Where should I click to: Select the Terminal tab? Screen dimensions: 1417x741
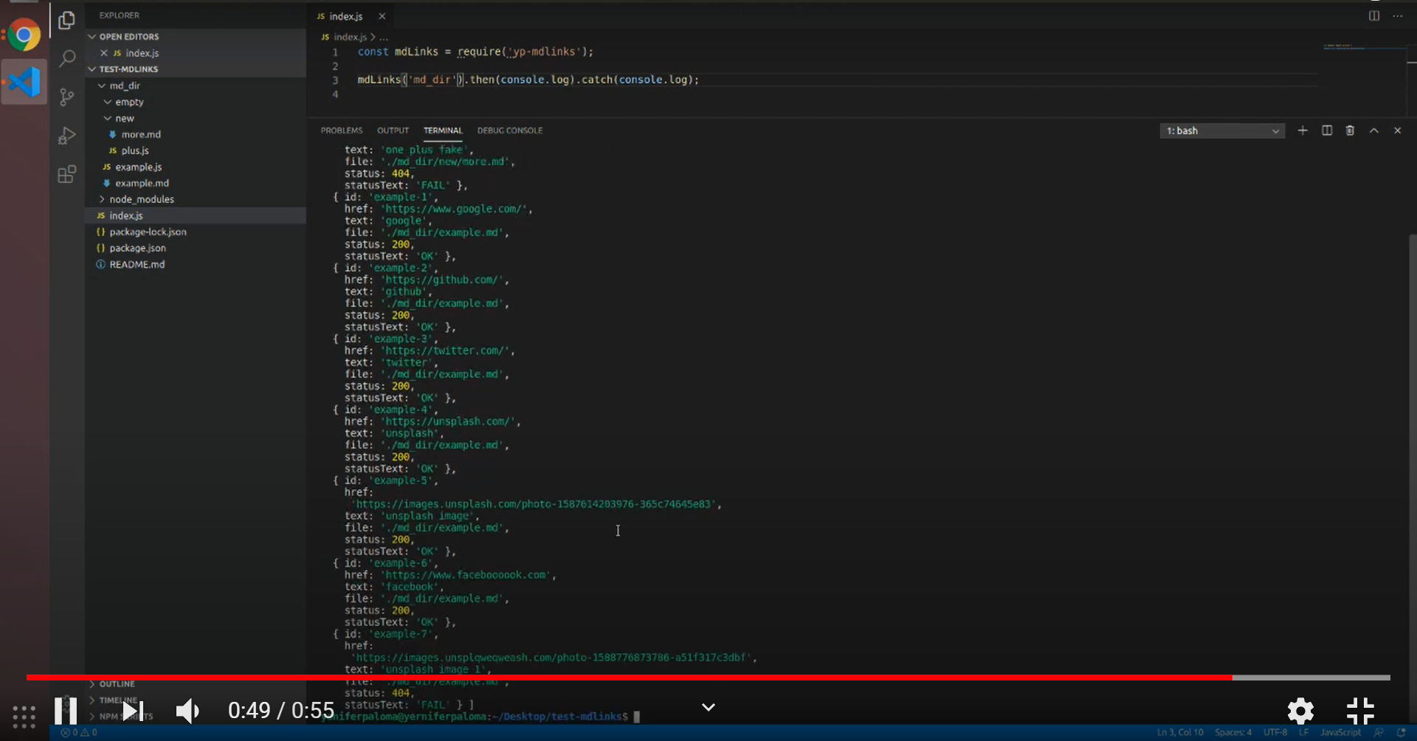coord(443,131)
